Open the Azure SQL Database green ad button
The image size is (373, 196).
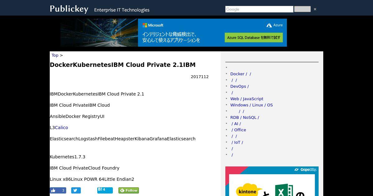pyautogui.click(x=254, y=37)
